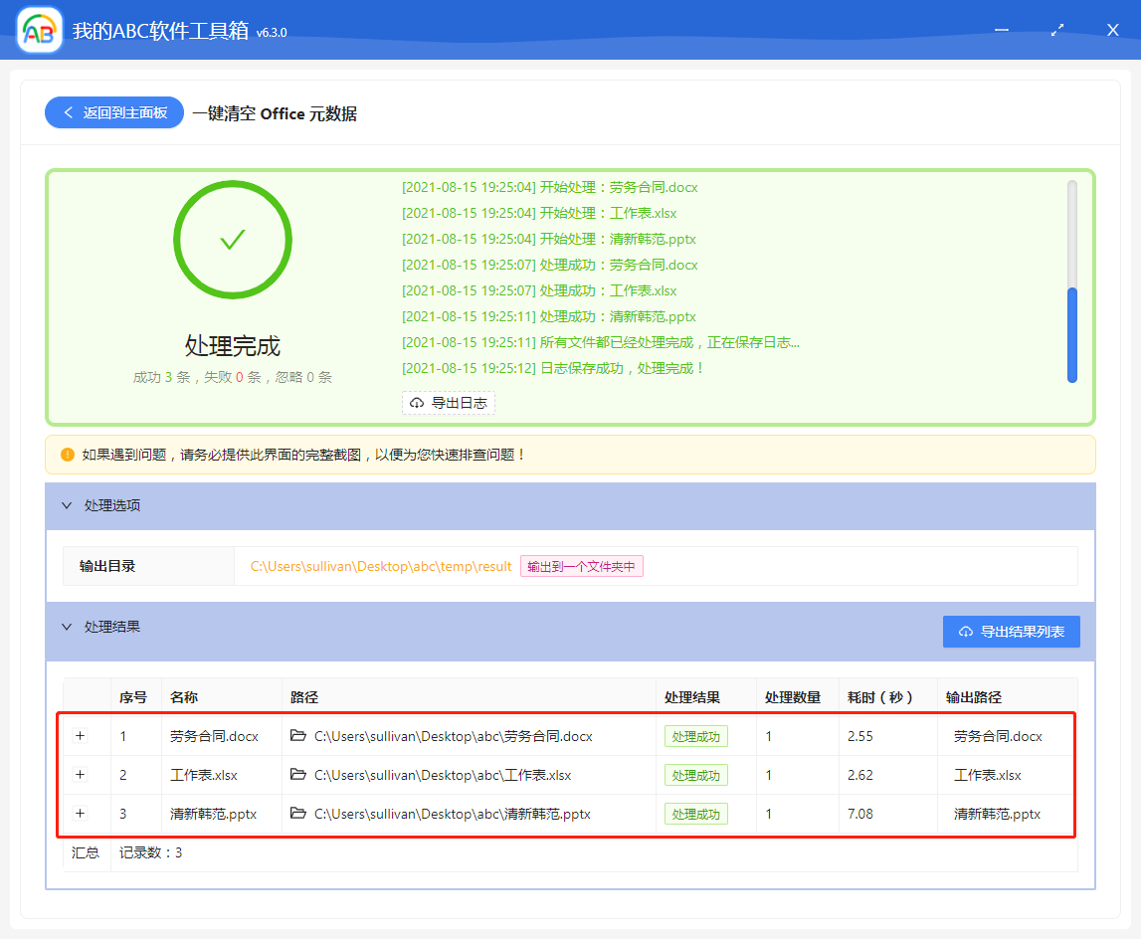Open the folder icon beside 工作表.xlsx path
The image size is (1141, 939).
[x=297, y=774]
